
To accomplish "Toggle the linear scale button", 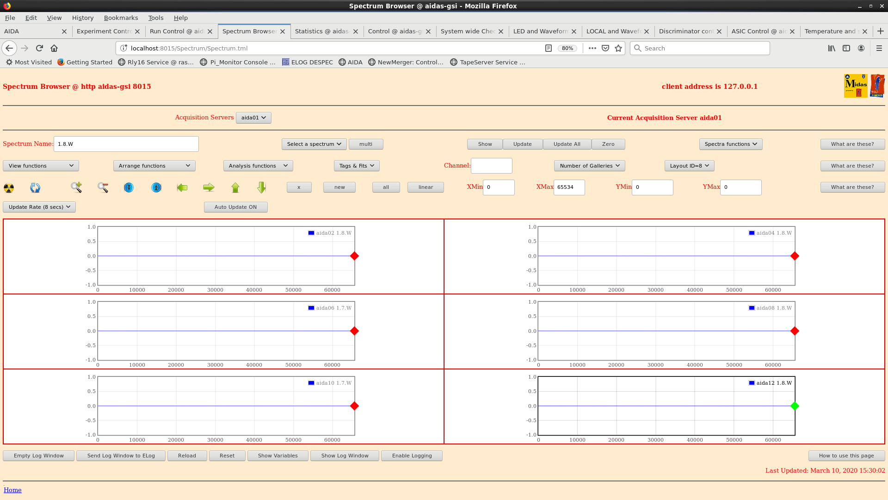I will coord(425,187).
